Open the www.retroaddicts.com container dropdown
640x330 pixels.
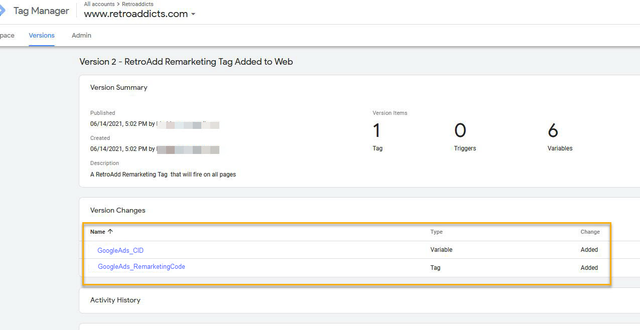tap(193, 14)
